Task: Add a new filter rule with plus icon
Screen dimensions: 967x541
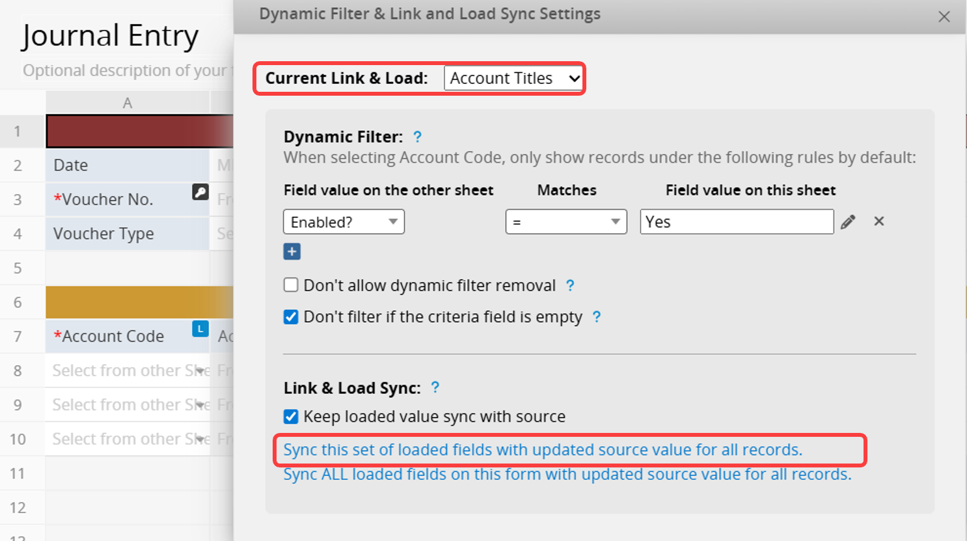Action: [292, 251]
